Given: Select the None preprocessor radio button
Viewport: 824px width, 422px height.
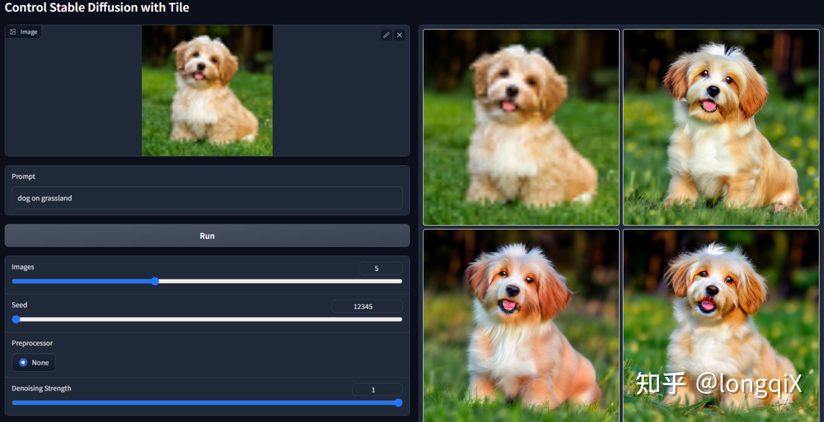Looking at the screenshot, I should coord(23,362).
